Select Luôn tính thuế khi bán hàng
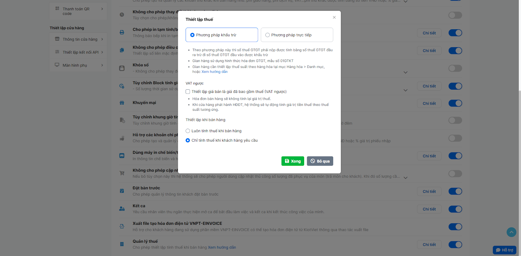This screenshot has height=256, width=521. coord(188,131)
